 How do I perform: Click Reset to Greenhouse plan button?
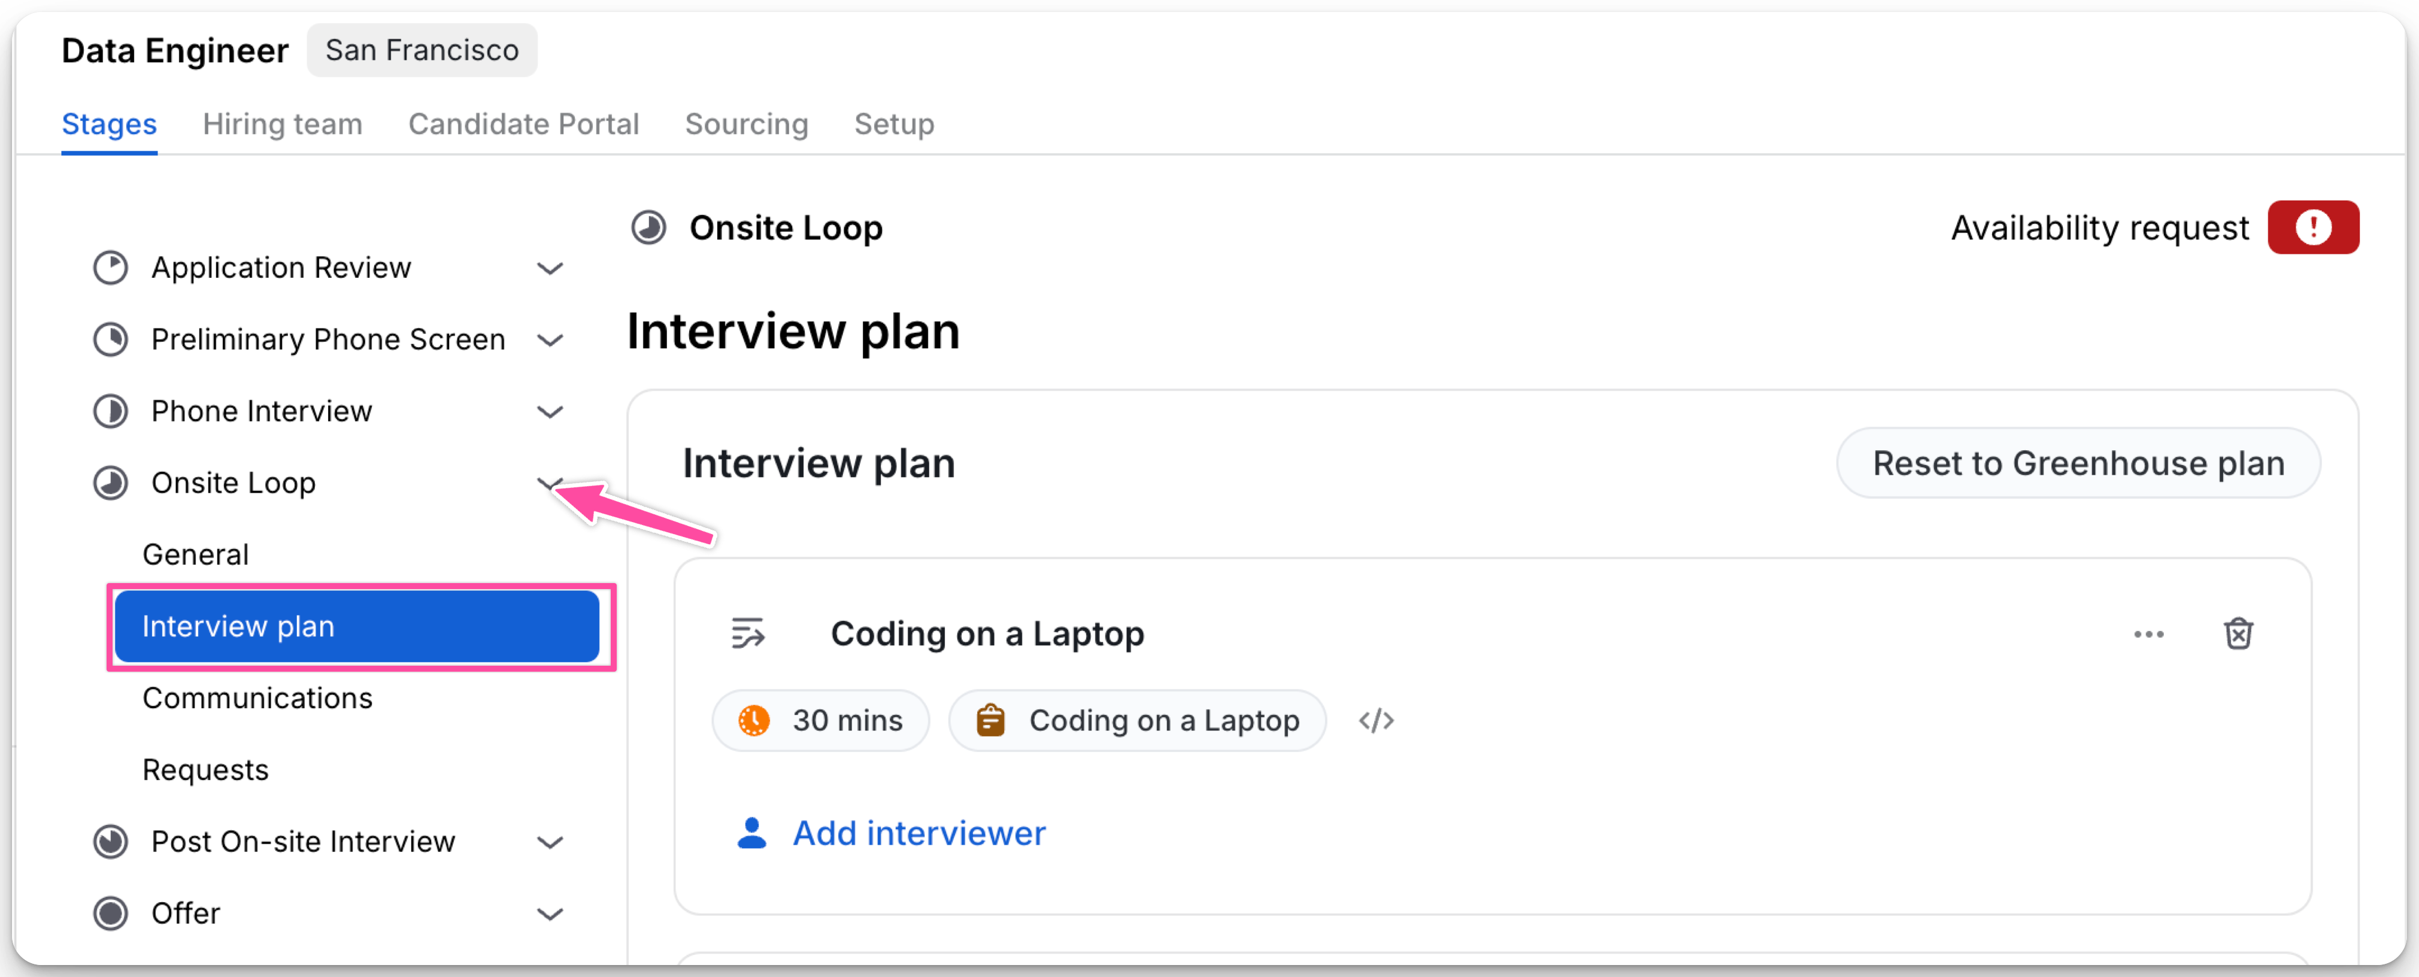2078,463
